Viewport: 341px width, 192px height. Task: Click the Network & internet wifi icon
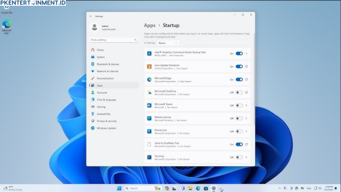coord(93,71)
